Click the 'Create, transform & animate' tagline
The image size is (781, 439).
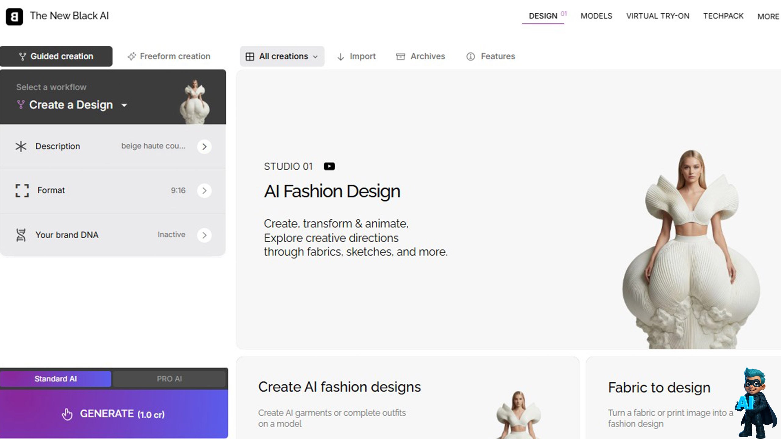tap(336, 224)
